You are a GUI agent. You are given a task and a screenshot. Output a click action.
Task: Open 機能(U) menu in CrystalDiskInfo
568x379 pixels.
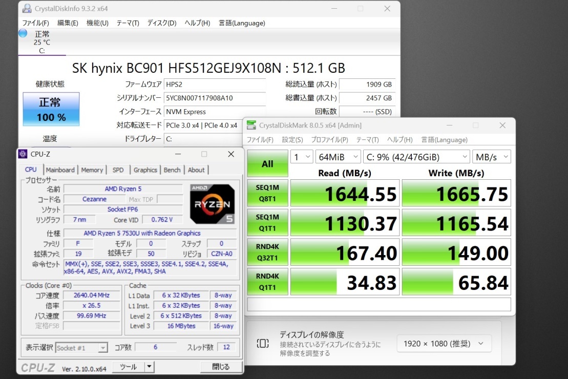pos(97,23)
